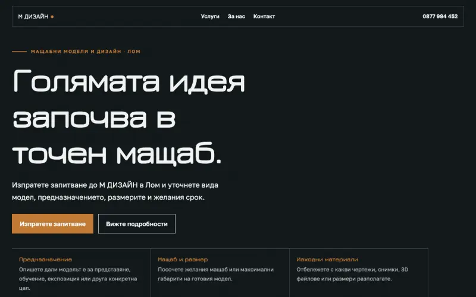Click text starting Отбележете с какви чертежи

[x=352, y=274]
